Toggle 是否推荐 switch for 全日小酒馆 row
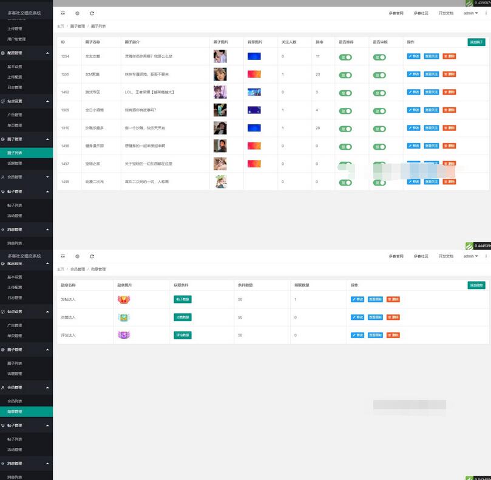 click(345, 111)
